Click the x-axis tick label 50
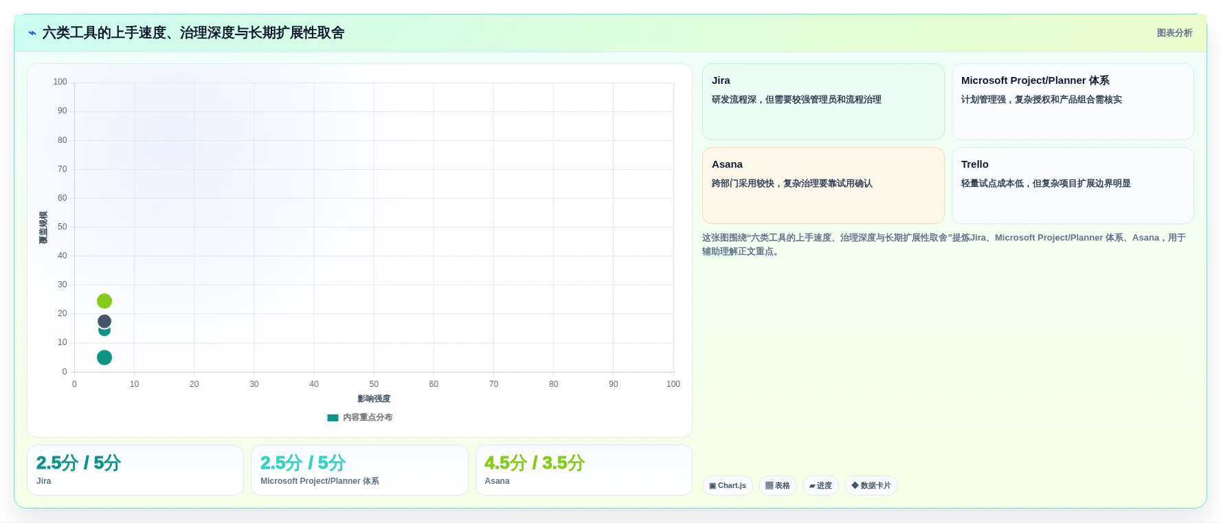Viewport: 1221px width, 523px height. 374,384
